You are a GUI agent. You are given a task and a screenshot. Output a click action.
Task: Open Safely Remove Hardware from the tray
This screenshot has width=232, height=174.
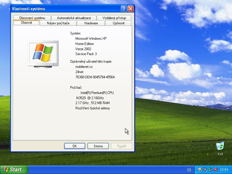(x=211, y=170)
